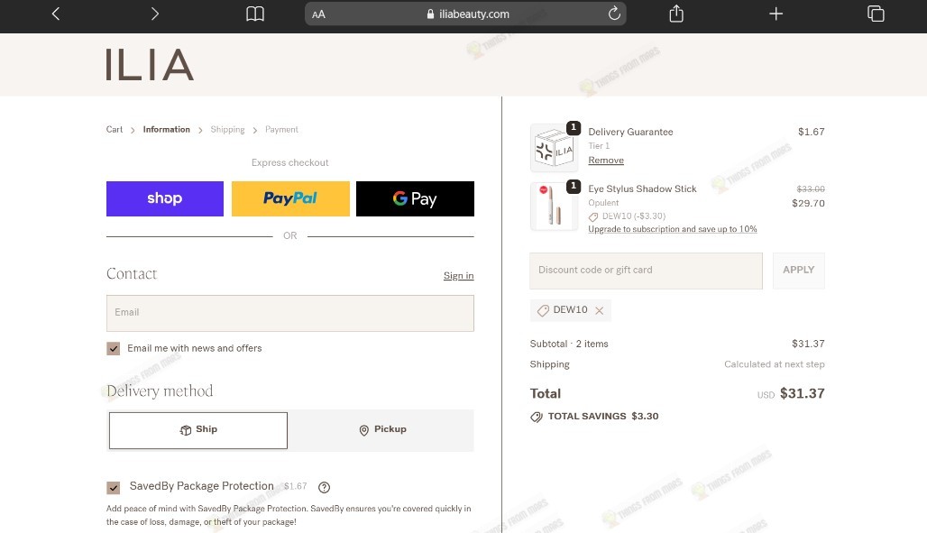Remove the DEW10 discount code
Screen dimensions: 927x533
click(600, 310)
